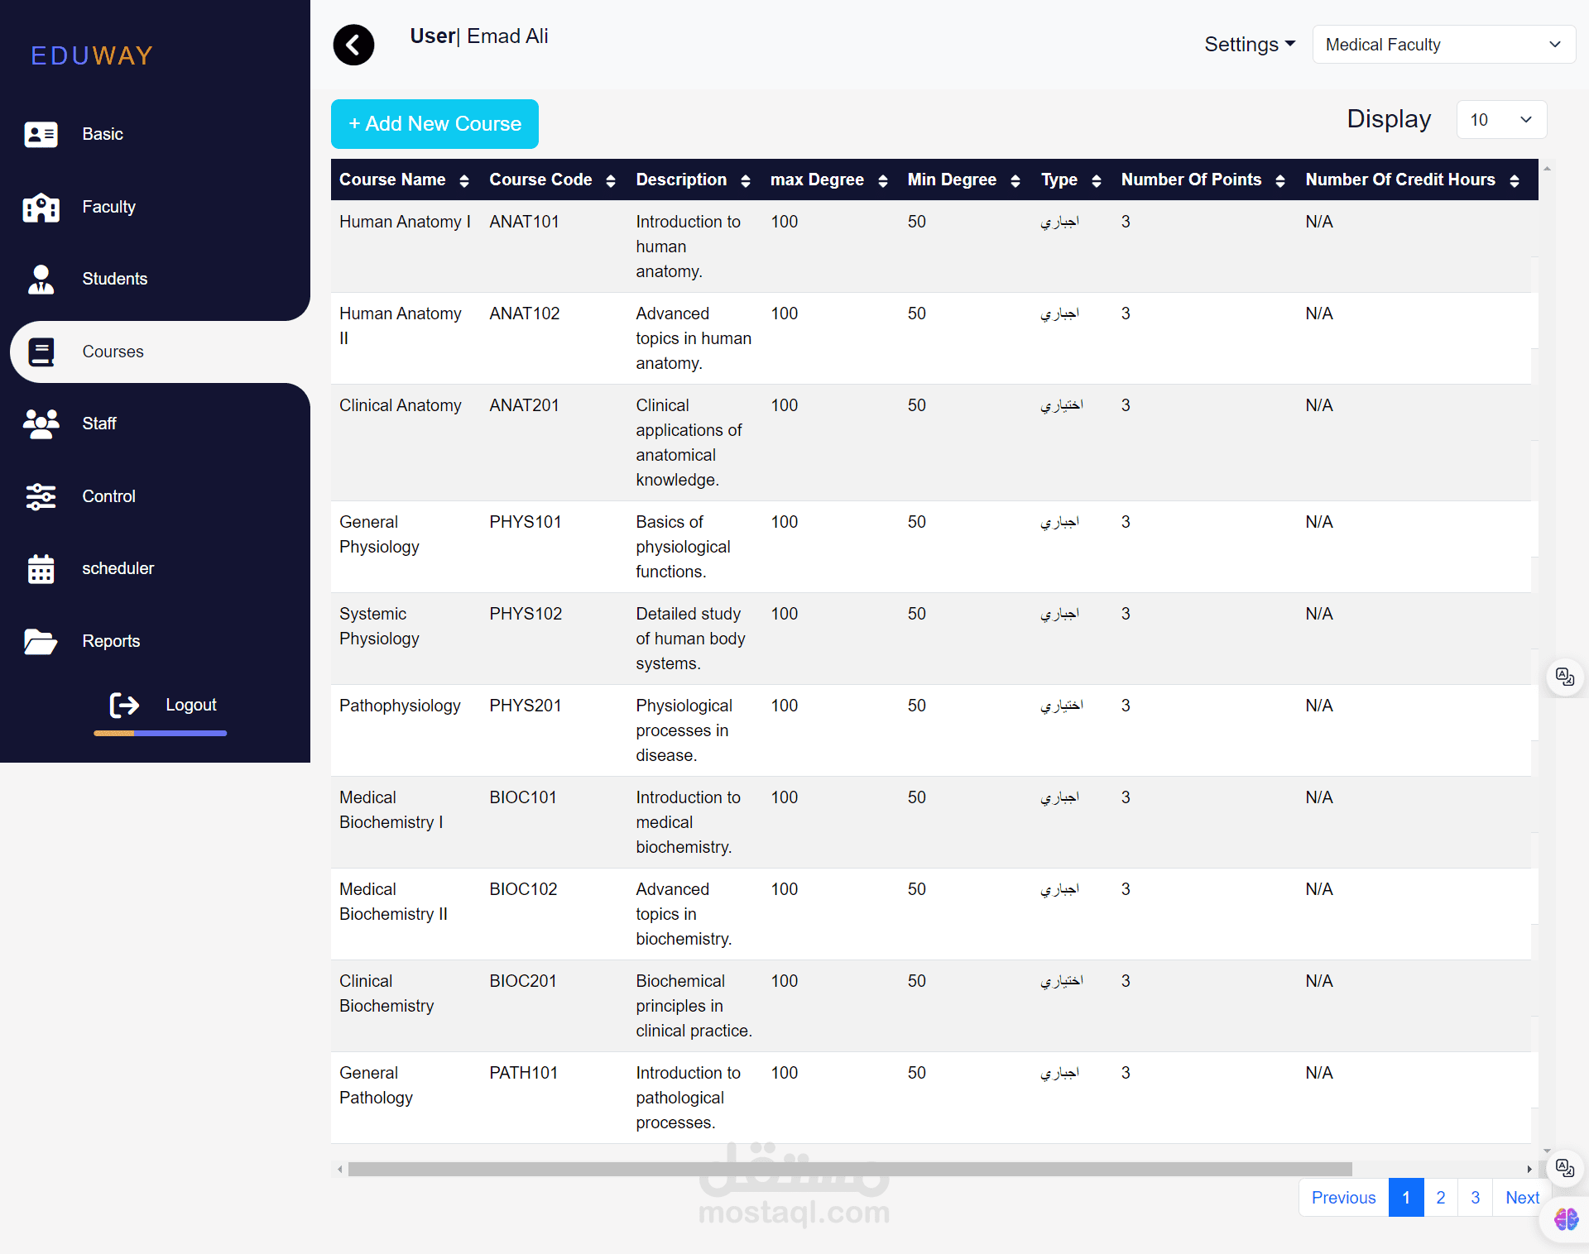This screenshot has width=1589, height=1254.
Task: Select Courses in the sidebar menu
Action: click(x=113, y=352)
